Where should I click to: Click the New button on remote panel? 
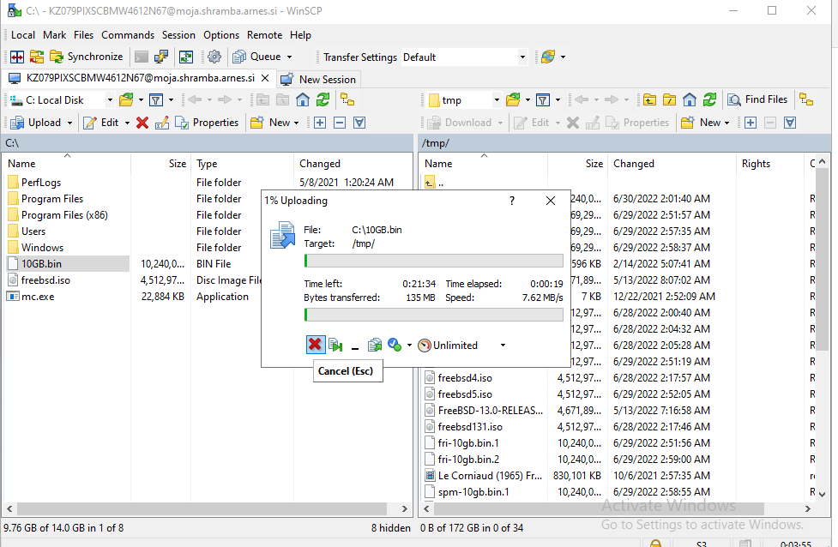(x=704, y=122)
